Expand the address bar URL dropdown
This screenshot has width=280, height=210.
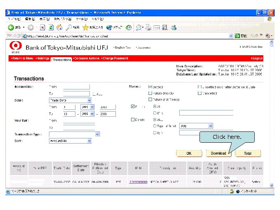(x=231, y=36)
